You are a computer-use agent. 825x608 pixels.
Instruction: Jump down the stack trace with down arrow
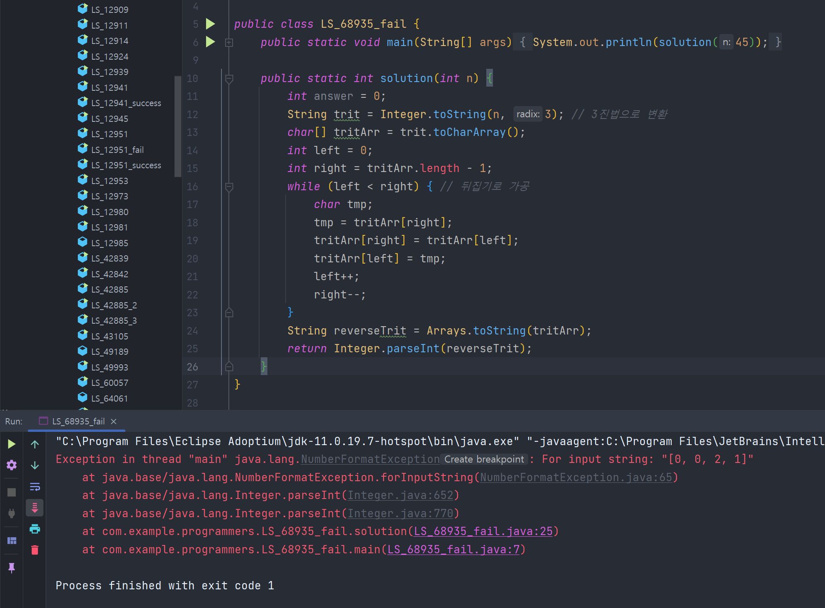(35, 465)
